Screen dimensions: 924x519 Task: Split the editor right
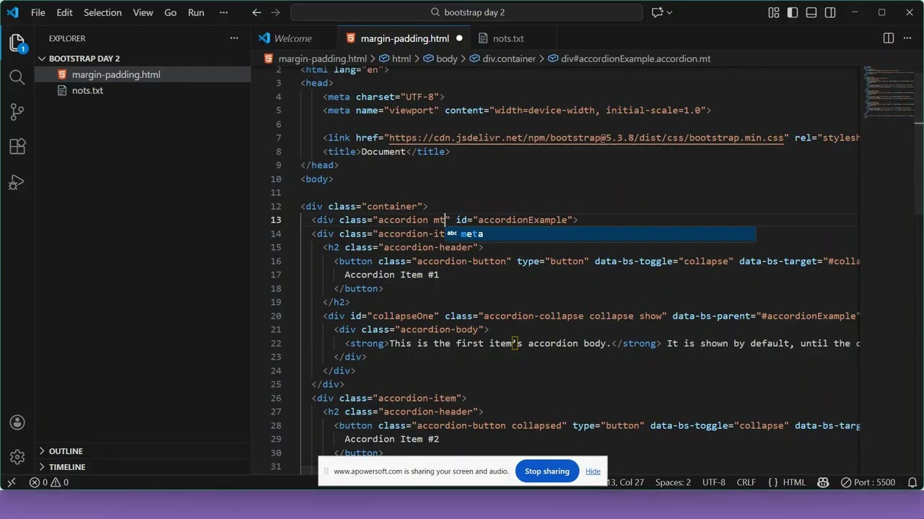point(889,38)
